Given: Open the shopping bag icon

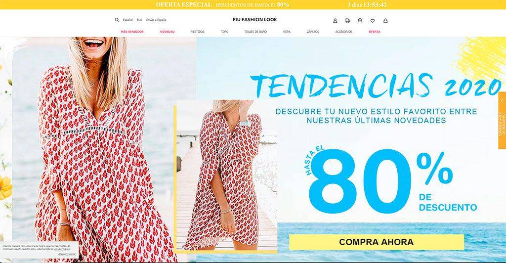Looking at the screenshot, I should point(385,20).
